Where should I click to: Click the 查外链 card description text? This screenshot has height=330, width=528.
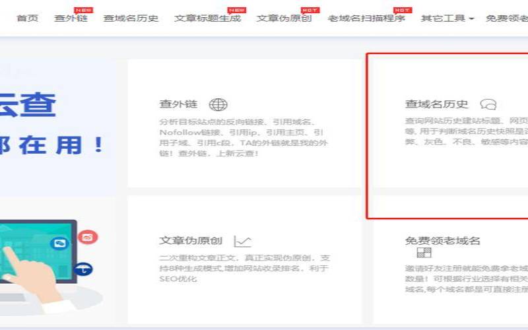244,137
